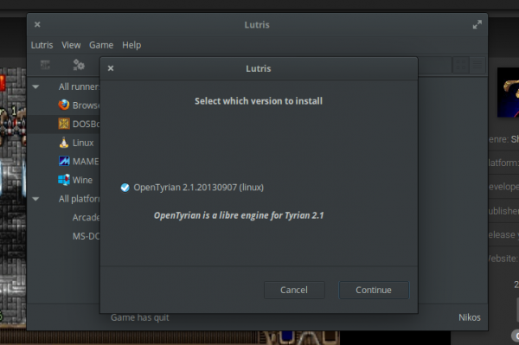Open the Lutris menu
519x345 pixels.
pyautogui.click(x=42, y=45)
